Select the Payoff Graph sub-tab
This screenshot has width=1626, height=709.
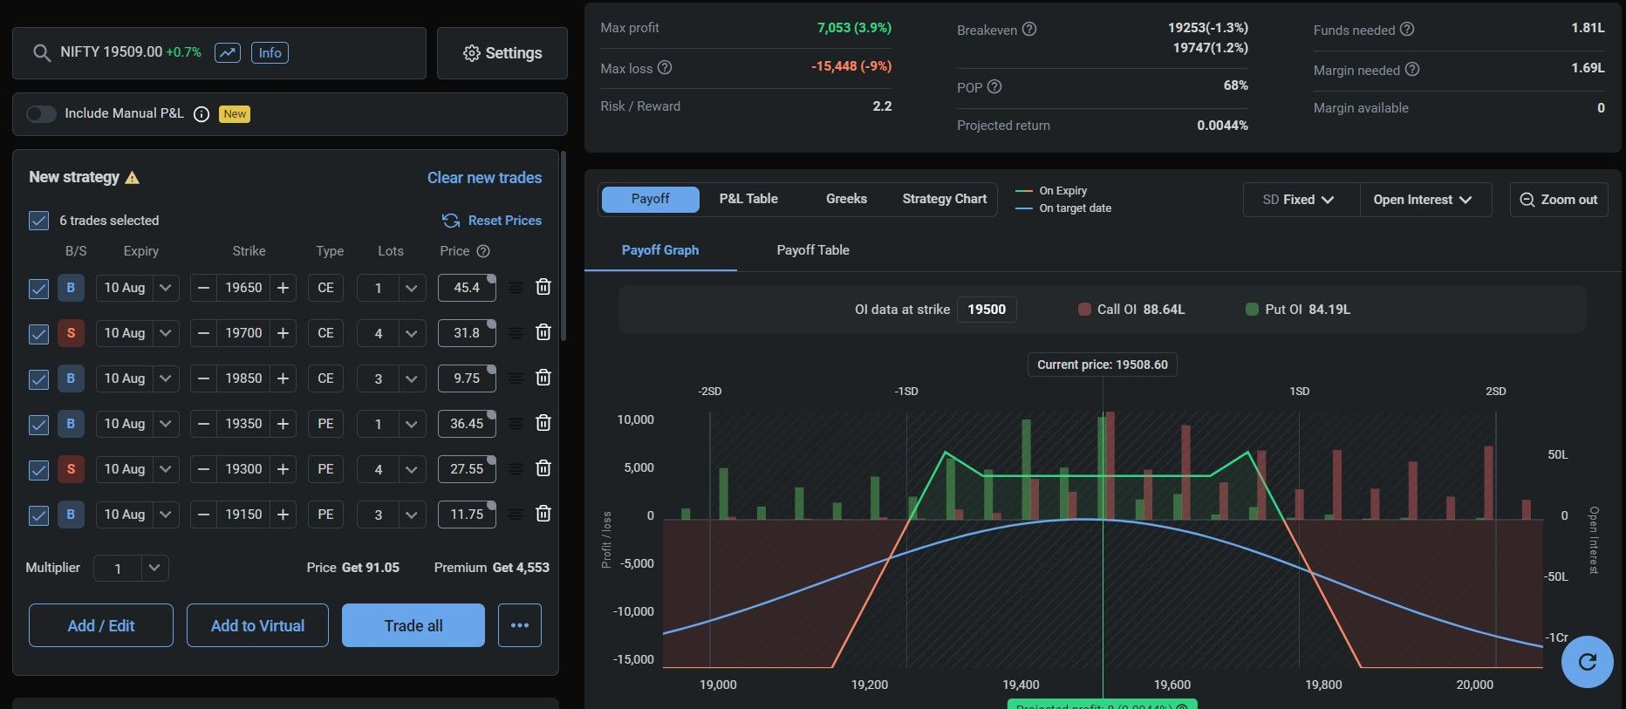[x=660, y=250]
